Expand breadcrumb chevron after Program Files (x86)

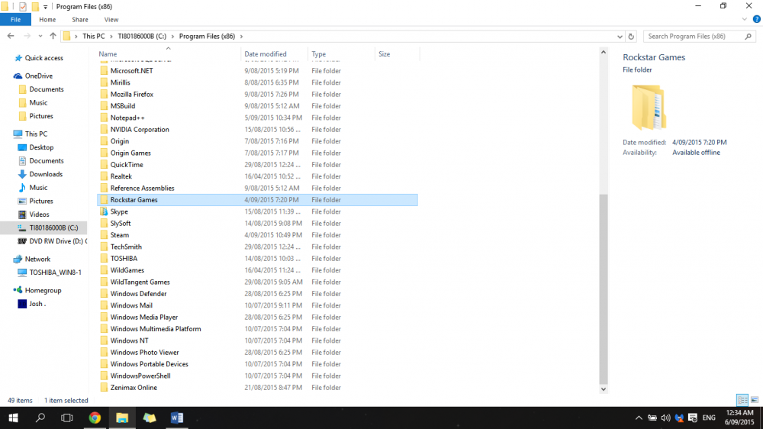(241, 37)
